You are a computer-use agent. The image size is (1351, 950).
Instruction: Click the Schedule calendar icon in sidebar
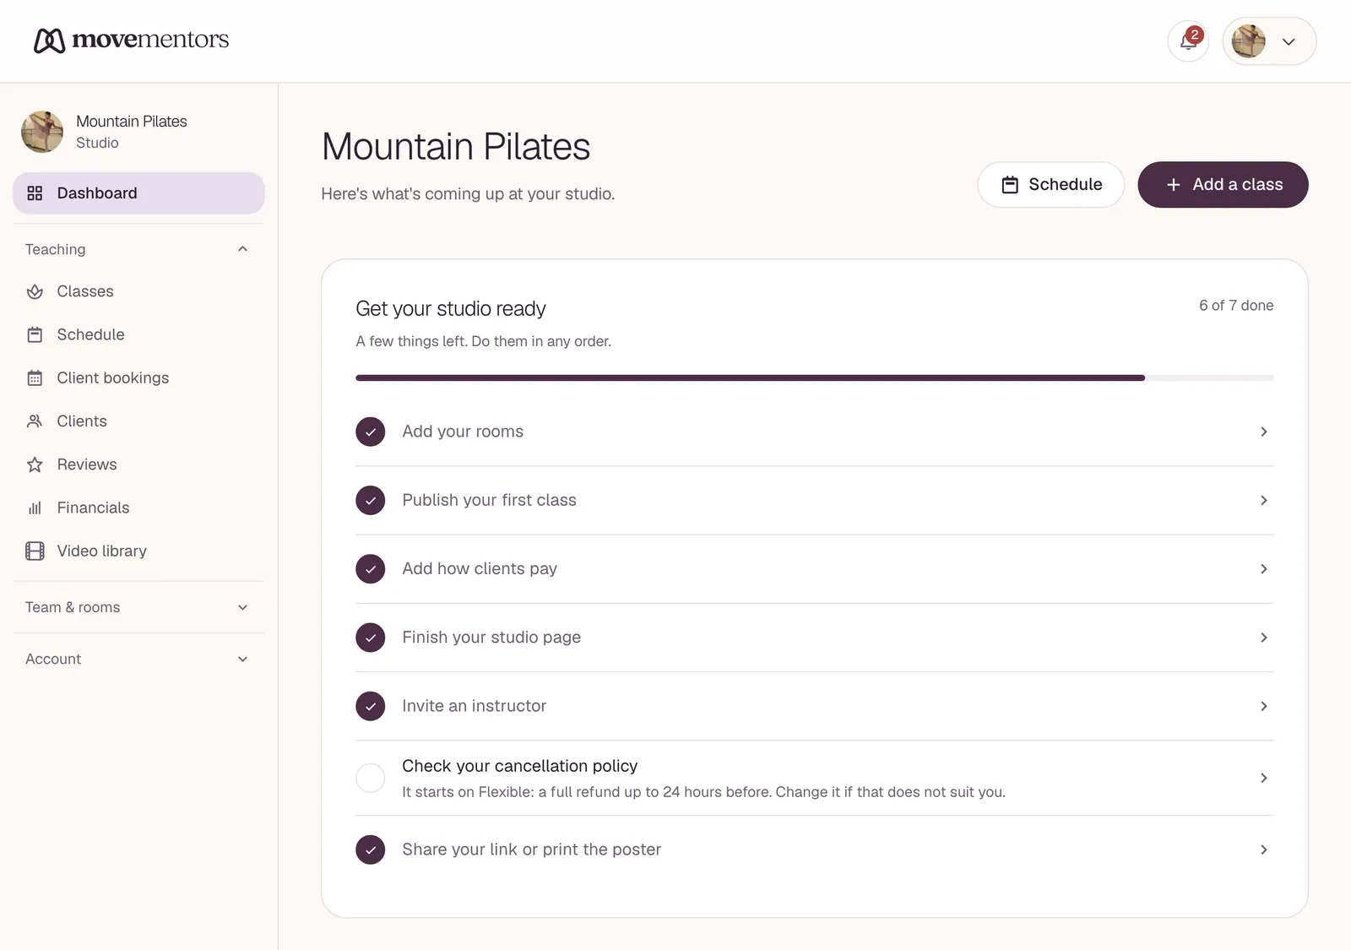click(35, 335)
